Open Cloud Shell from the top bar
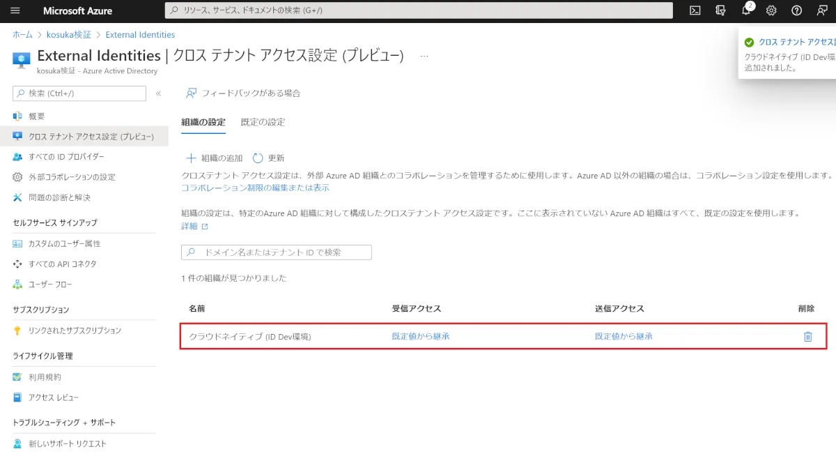This screenshot has width=836, height=456. (695, 10)
